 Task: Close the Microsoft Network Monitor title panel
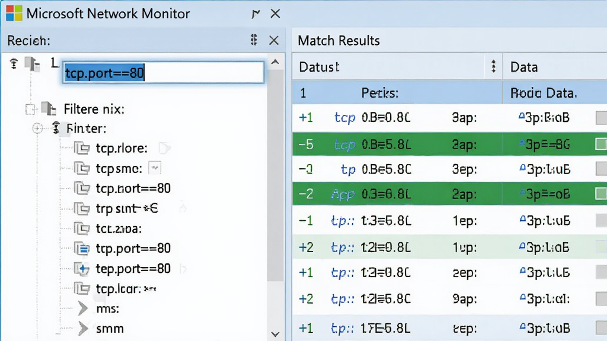pyautogui.click(x=275, y=14)
